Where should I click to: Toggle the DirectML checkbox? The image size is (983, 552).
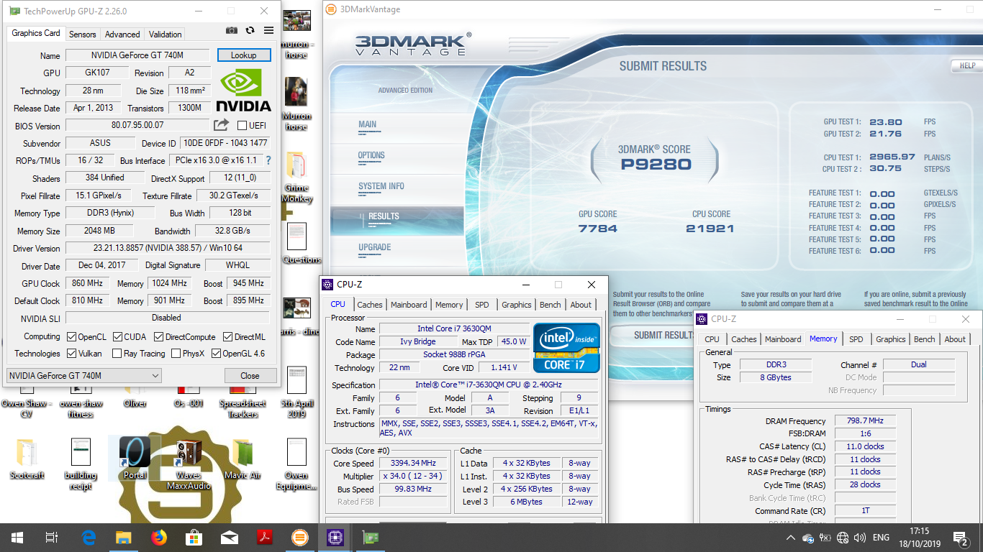[x=227, y=336]
